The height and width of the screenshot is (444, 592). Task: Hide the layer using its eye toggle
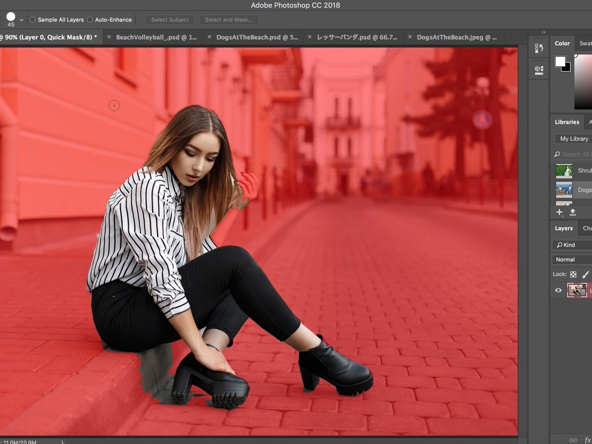coord(558,290)
